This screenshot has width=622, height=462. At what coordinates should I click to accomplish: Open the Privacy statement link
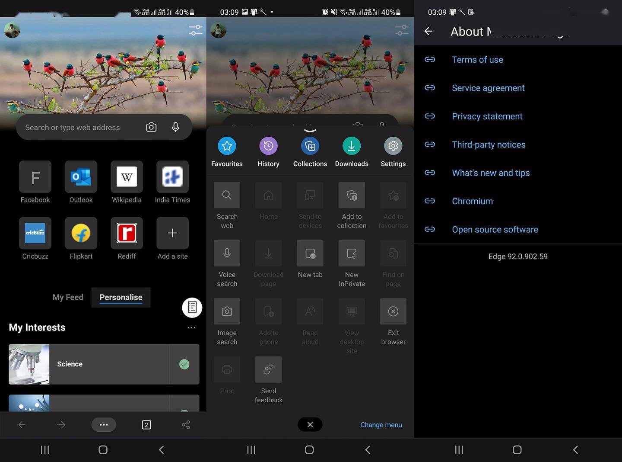coord(487,116)
